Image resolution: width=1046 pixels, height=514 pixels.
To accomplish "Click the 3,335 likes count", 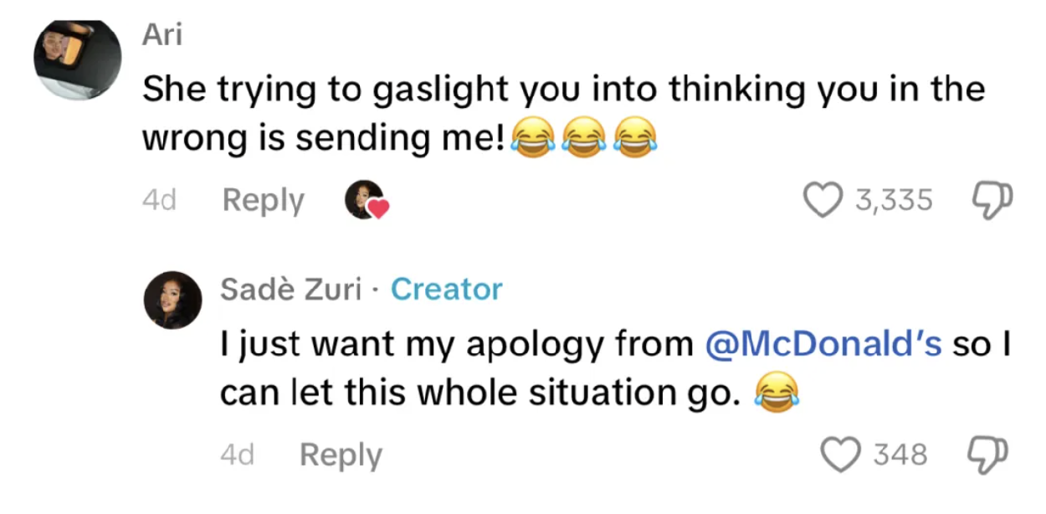I will [x=893, y=200].
